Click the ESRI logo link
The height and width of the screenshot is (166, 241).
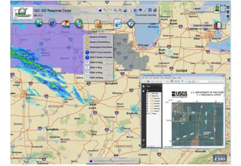[220, 158]
